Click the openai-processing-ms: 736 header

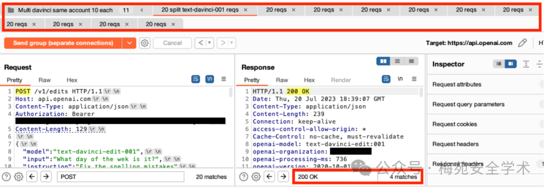click(x=299, y=159)
